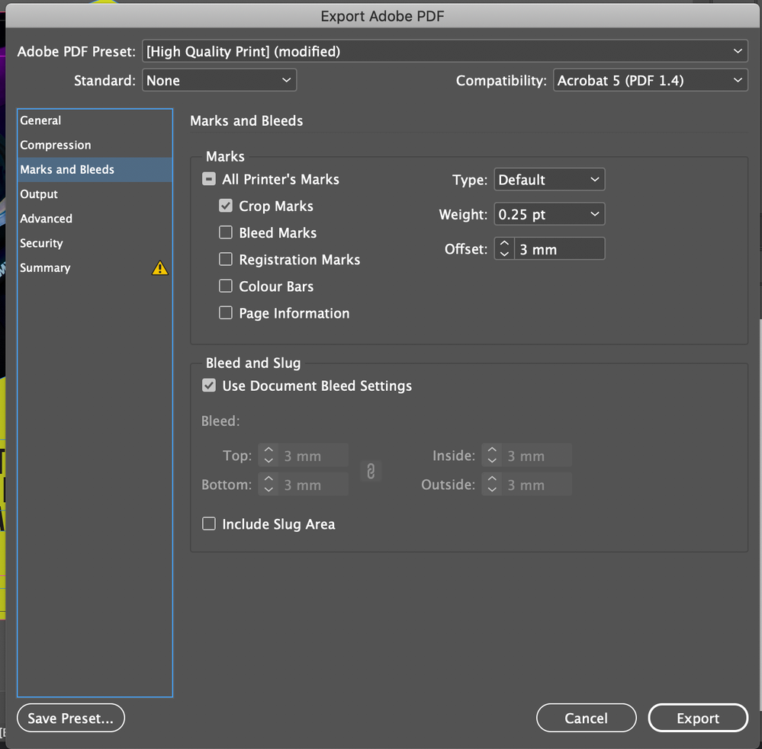This screenshot has height=749, width=762.
Task: Uncheck Use Document Bleed Settings
Action: (209, 386)
